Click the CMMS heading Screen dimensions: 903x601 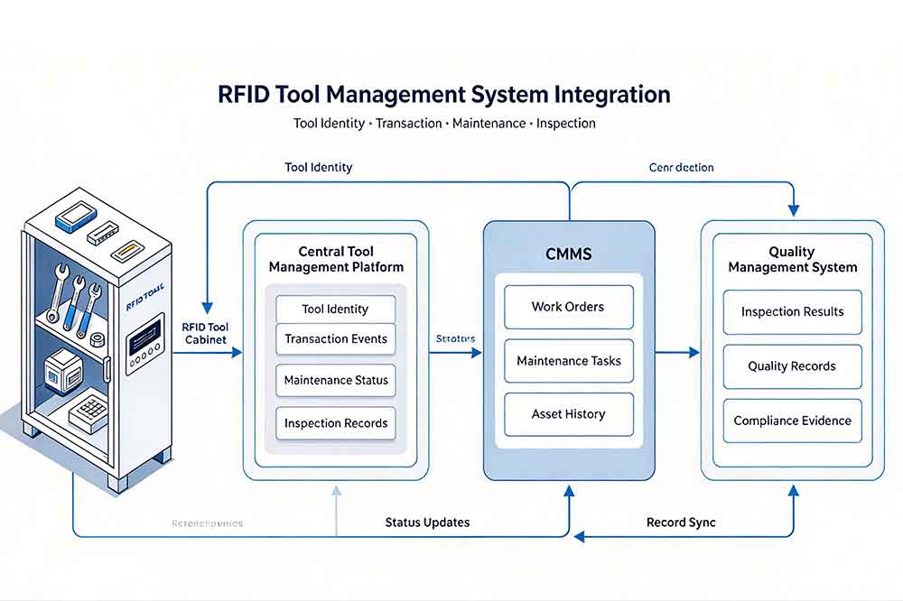click(568, 254)
